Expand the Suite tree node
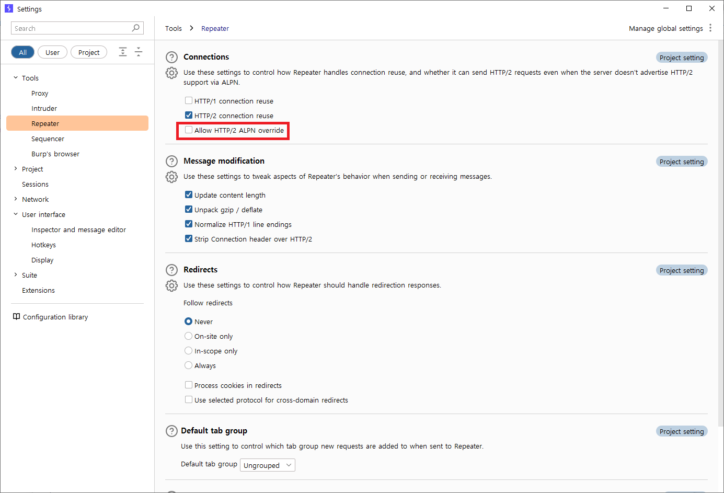Viewport: 724px width, 493px height. tap(16, 275)
